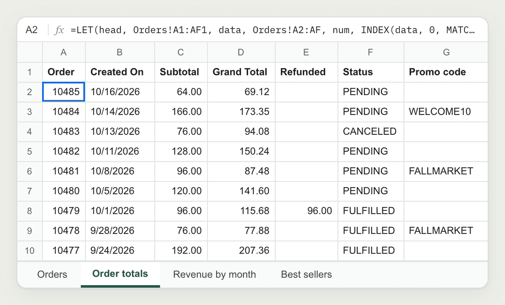Image resolution: width=505 pixels, height=305 pixels.
Task: Click subtotal value 192.00
Action: 181,250
